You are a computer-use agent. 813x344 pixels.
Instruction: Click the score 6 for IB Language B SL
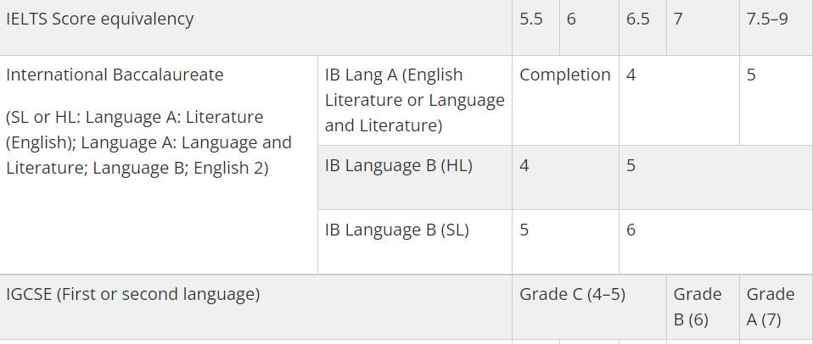[715, 242]
